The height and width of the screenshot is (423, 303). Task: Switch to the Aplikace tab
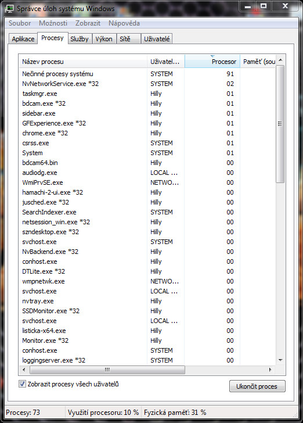(x=23, y=39)
